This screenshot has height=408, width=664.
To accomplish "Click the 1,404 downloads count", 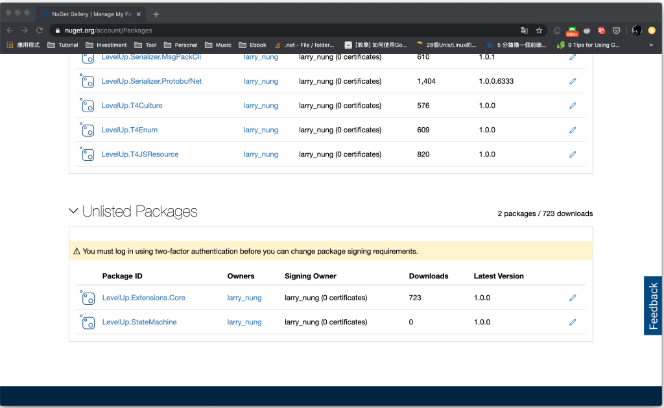I will coord(426,81).
